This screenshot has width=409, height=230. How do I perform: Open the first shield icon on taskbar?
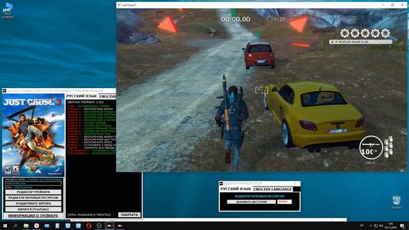click(x=68, y=226)
